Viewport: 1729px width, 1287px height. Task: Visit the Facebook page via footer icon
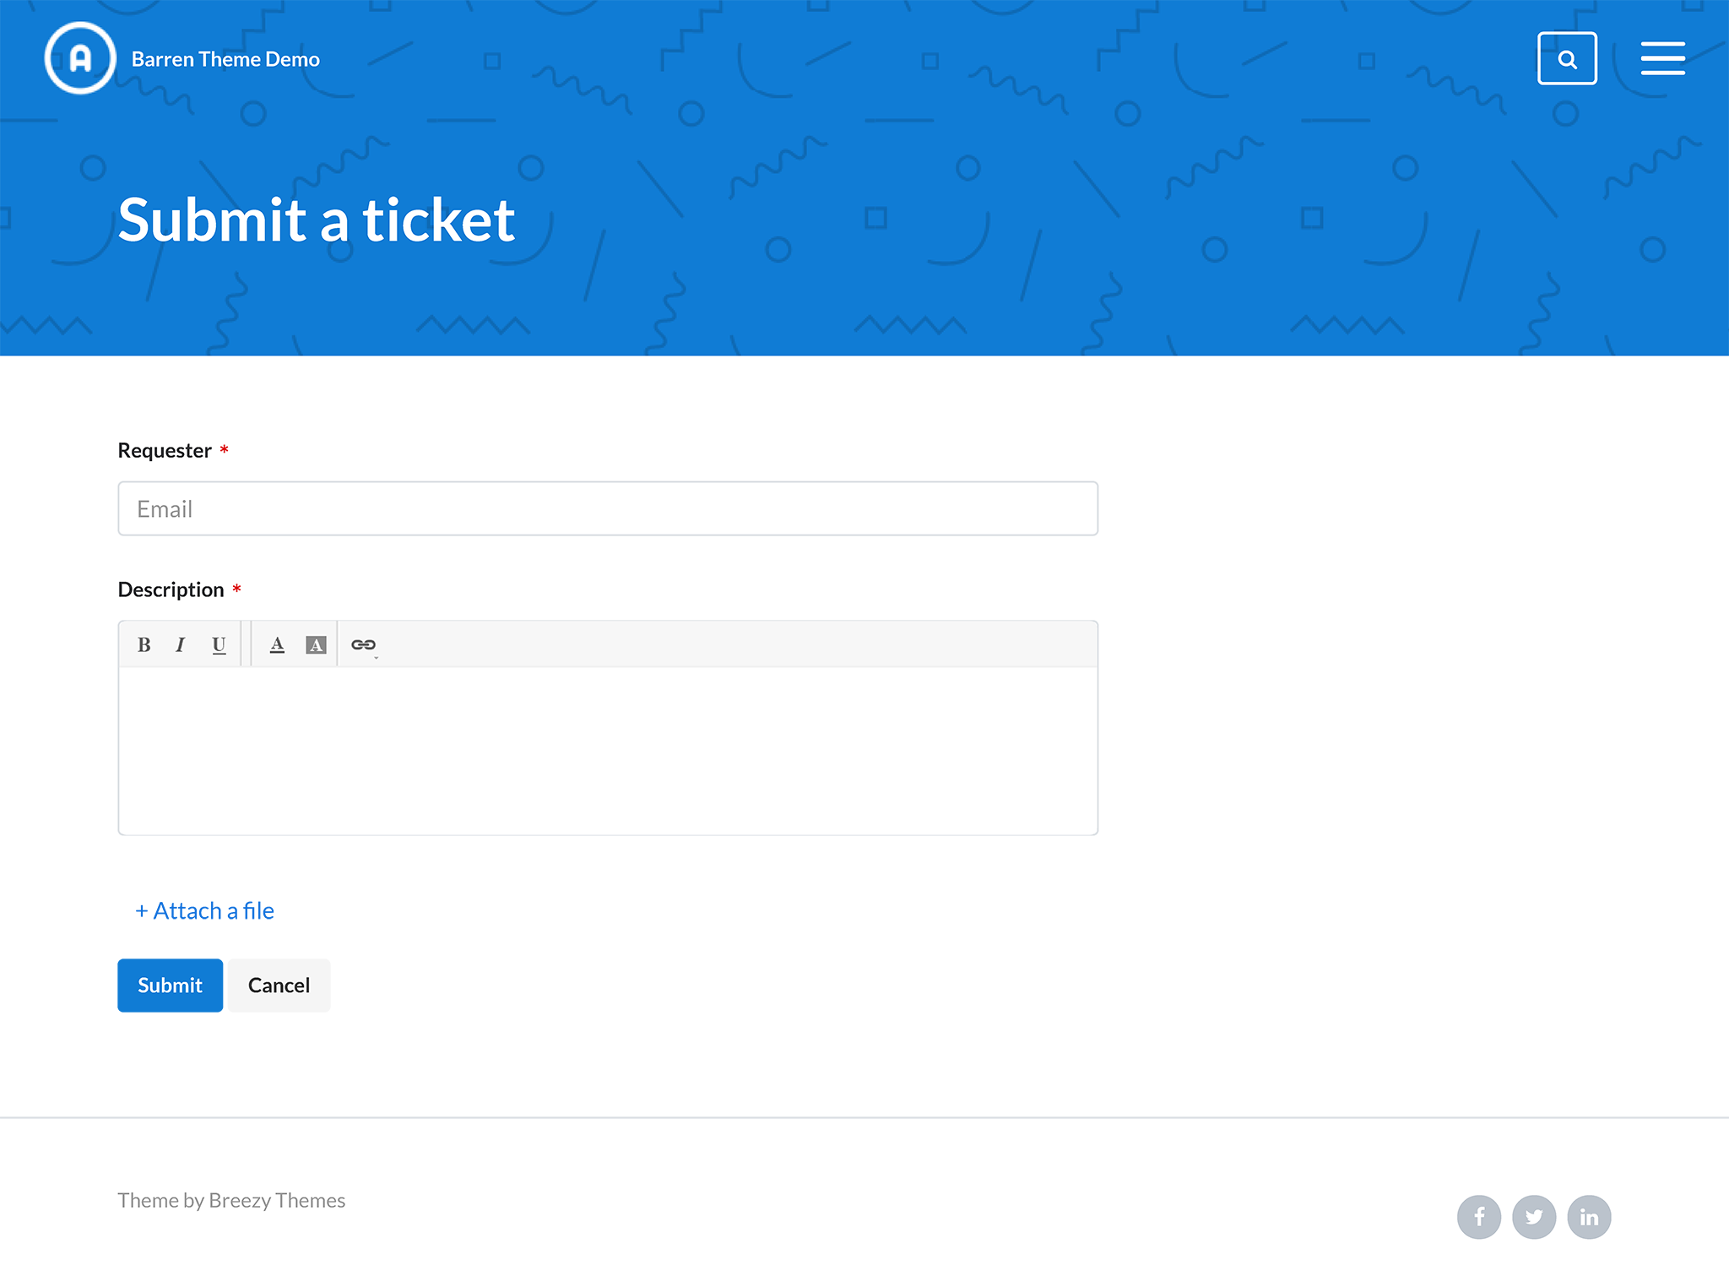tap(1478, 1217)
